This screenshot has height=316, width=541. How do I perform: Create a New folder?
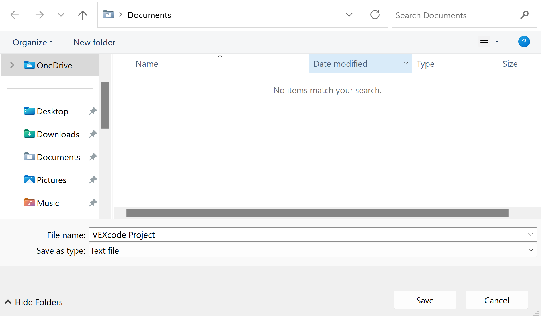point(94,42)
